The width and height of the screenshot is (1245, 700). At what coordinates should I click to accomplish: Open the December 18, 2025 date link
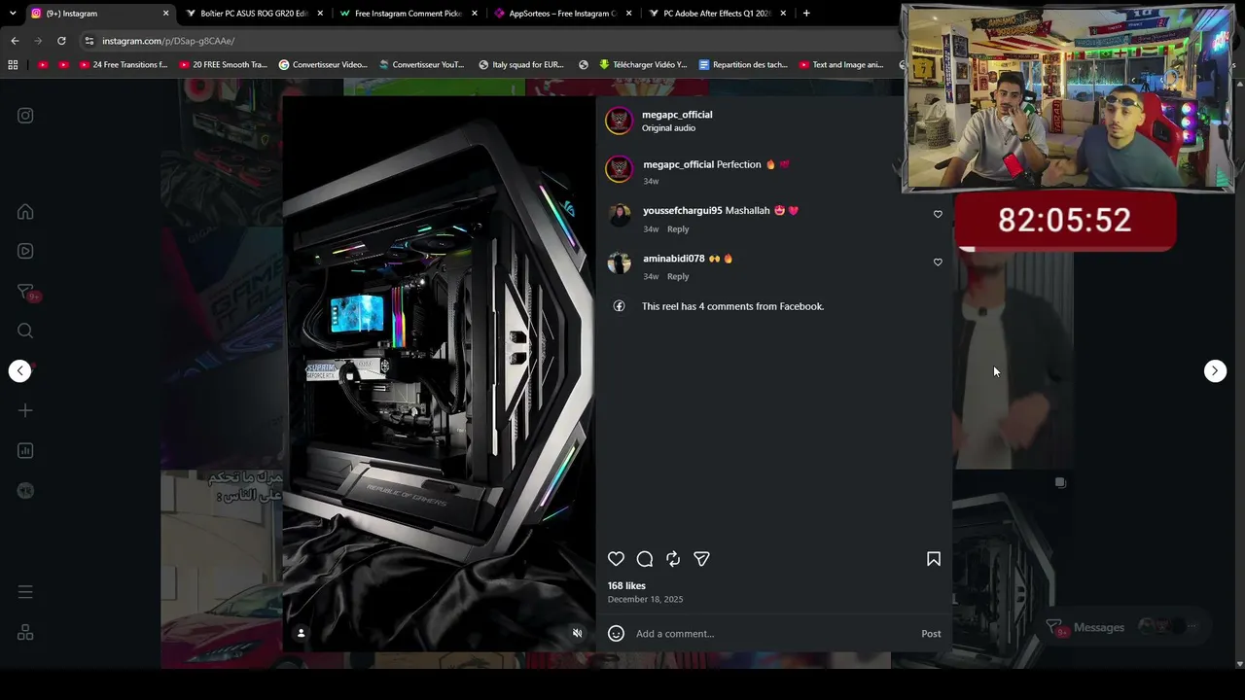pos(645,600)
